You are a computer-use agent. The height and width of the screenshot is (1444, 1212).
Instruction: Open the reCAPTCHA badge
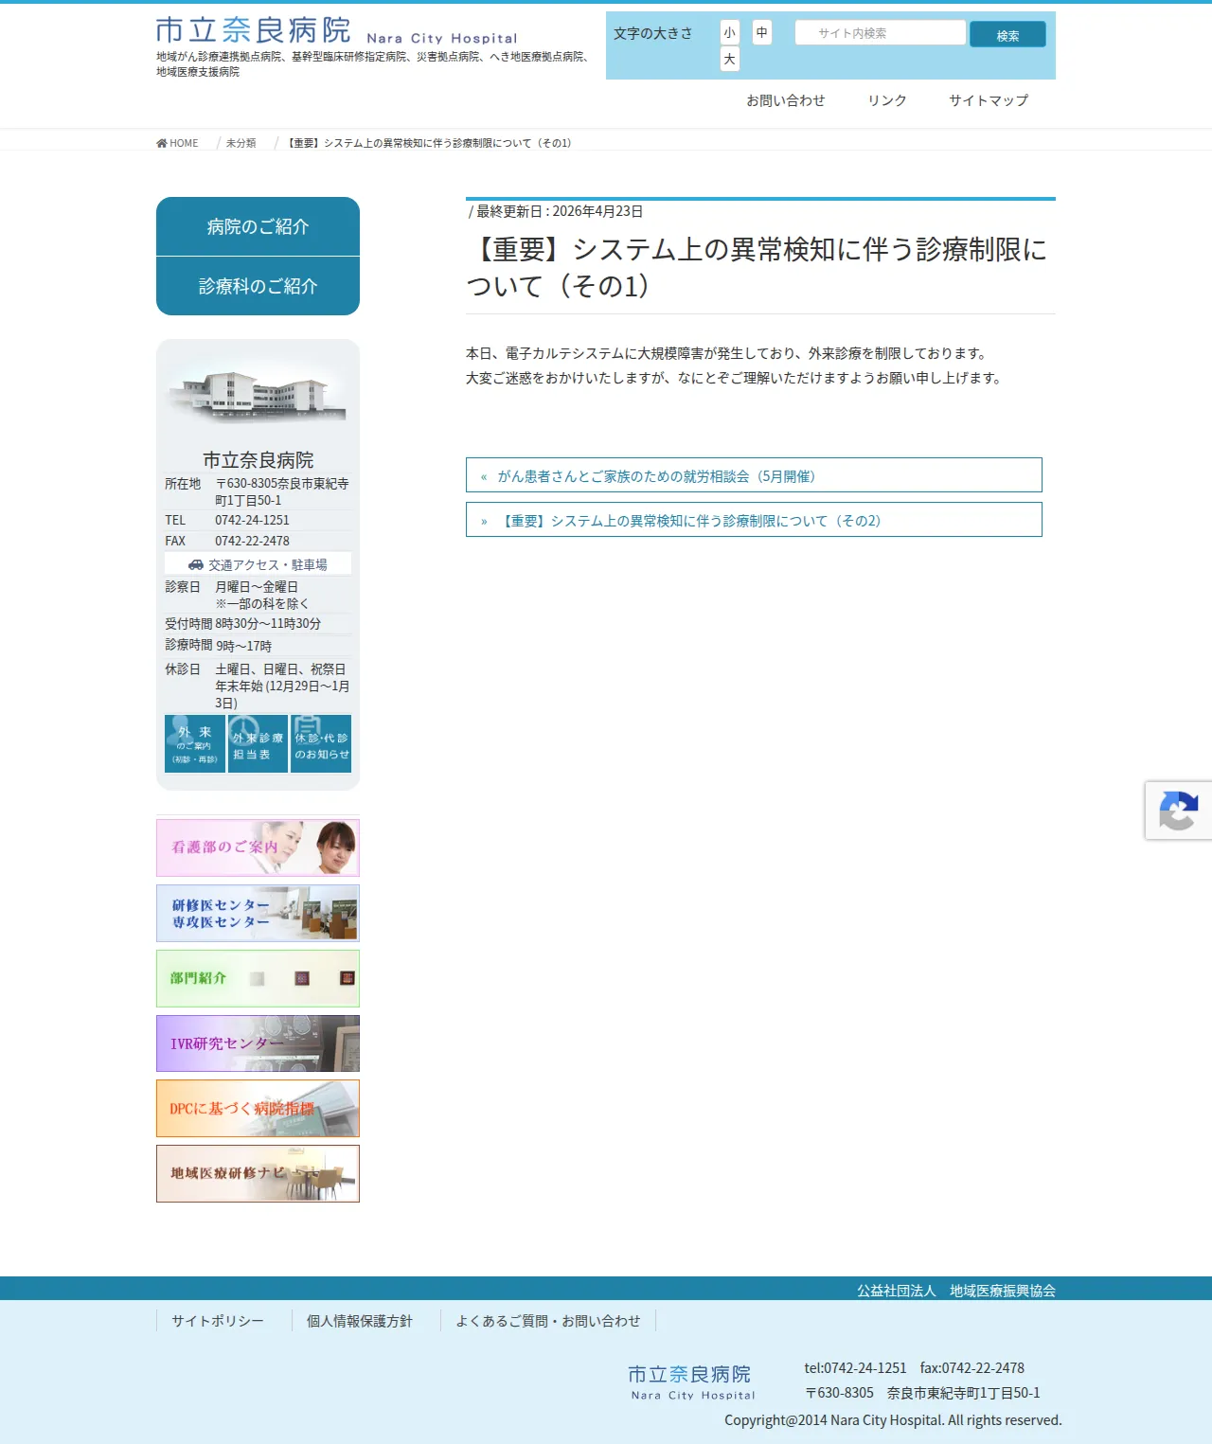(x=1179, y=811)
